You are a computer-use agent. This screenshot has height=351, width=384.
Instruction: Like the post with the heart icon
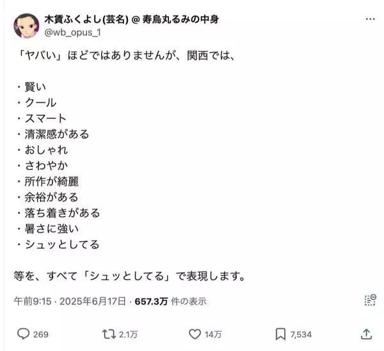coord(196,333)
